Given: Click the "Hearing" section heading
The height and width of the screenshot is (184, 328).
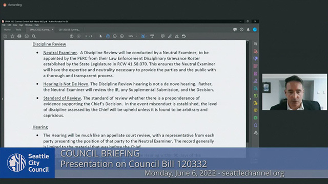Looking at the screenshot, I should (x=40, y=127).
